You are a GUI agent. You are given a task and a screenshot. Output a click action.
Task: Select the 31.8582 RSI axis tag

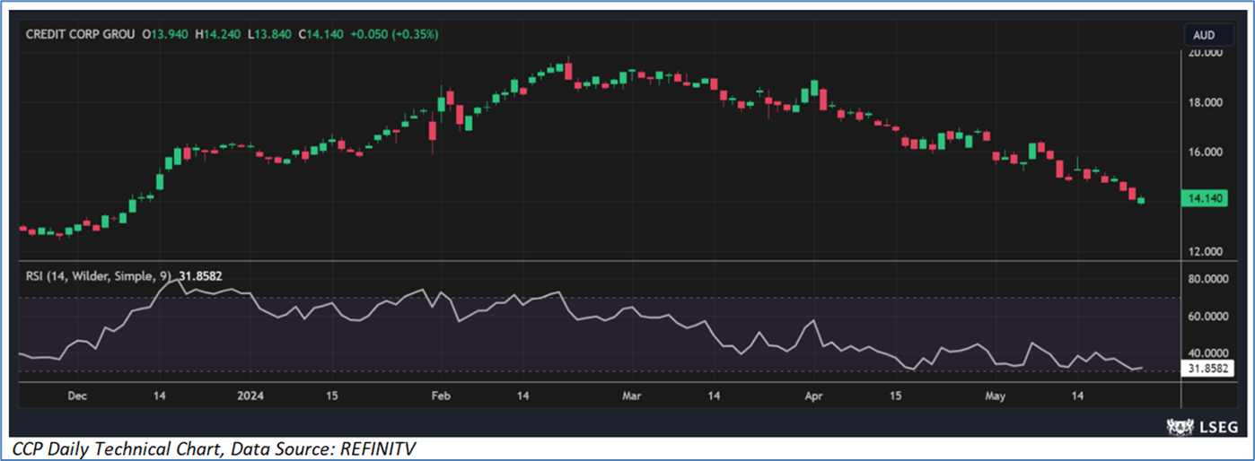coord(1208,369)
